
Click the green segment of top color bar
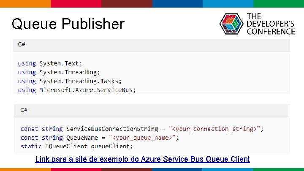[x=279, y=4]
